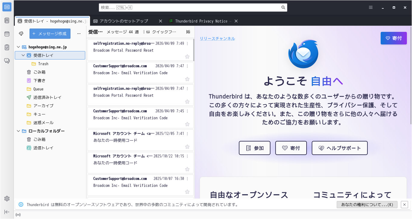Open the more menu for the 2025/12/05 message
Screen dimensions: 412x219
click(x=187, y=134)
